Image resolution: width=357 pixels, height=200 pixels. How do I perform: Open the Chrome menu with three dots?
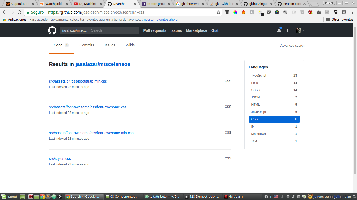(353, 12)
